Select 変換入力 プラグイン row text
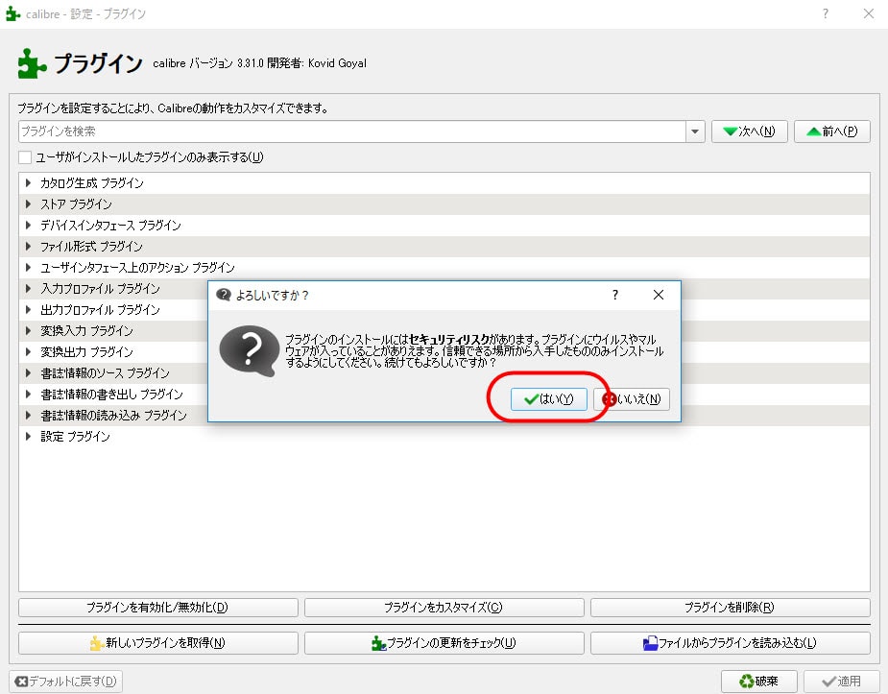Image resolution: width=888 pixels, height=694 pixels. [86, 330]
